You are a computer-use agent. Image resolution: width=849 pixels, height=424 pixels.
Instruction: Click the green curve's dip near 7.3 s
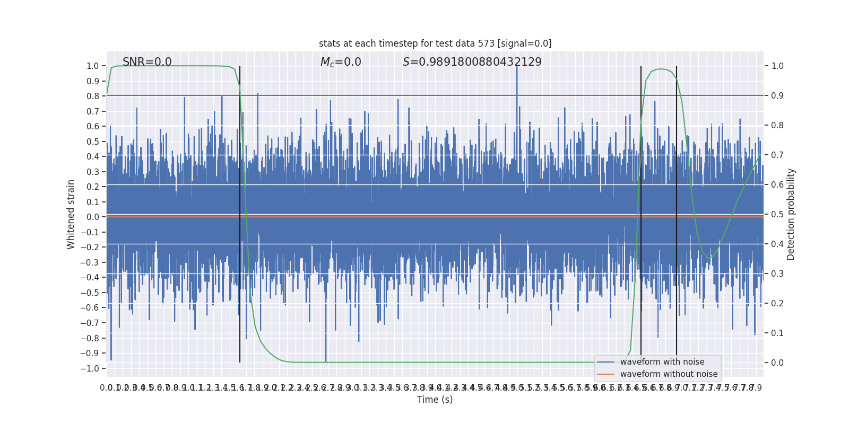pos(710,258)
